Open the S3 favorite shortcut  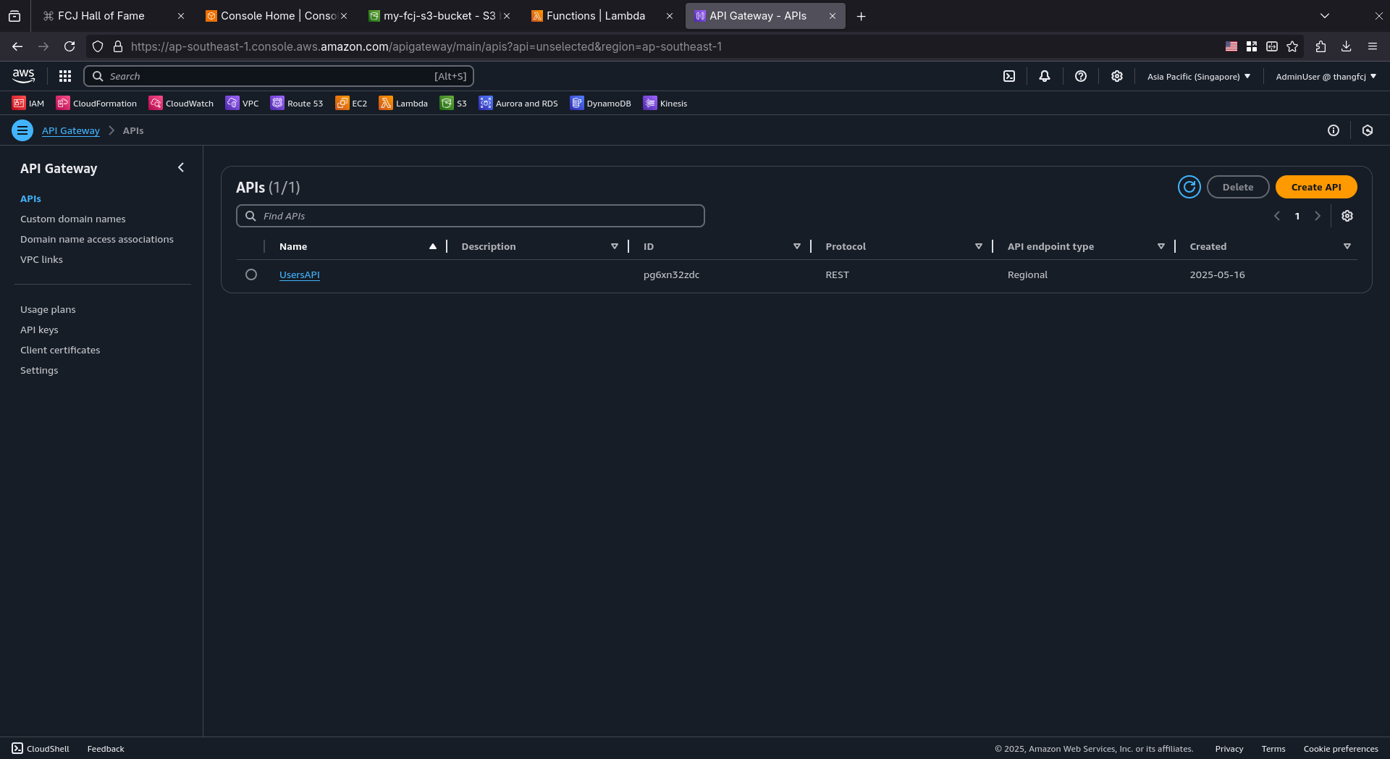click(453, 103)
